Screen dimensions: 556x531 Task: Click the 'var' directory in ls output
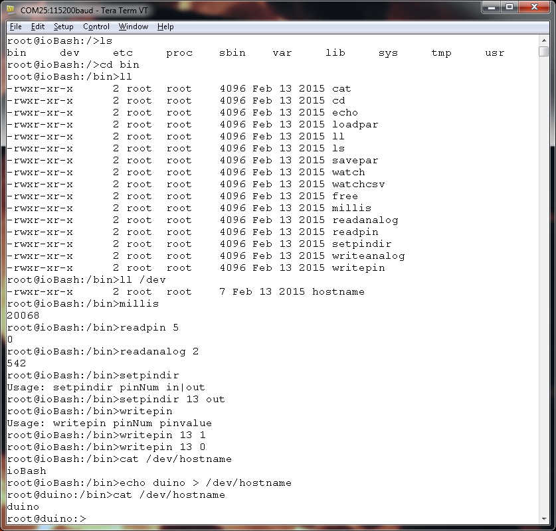282,53
